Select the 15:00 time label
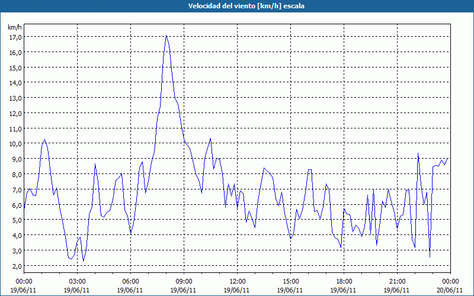474x296 pixels. (290, 282)
